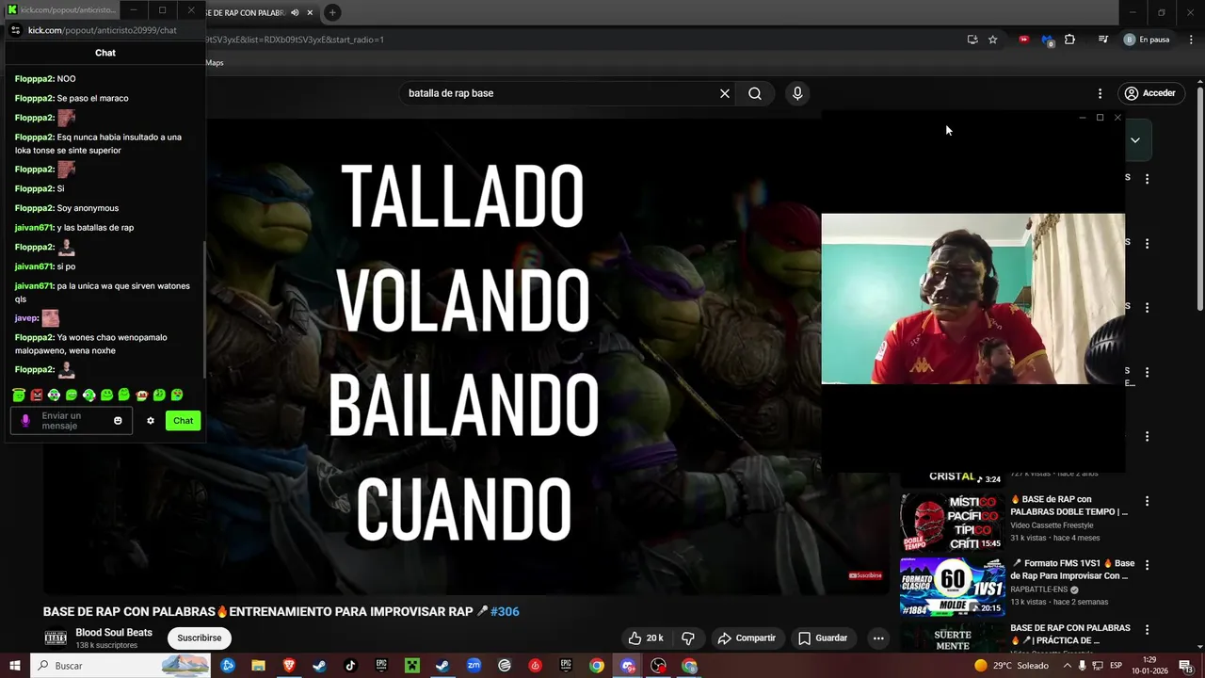Image resolution: width=1205 pixels, height=678 pixels.
Task: Open TikTok from the taskbar
Action: pyautogui.click(x=350, y=666)
